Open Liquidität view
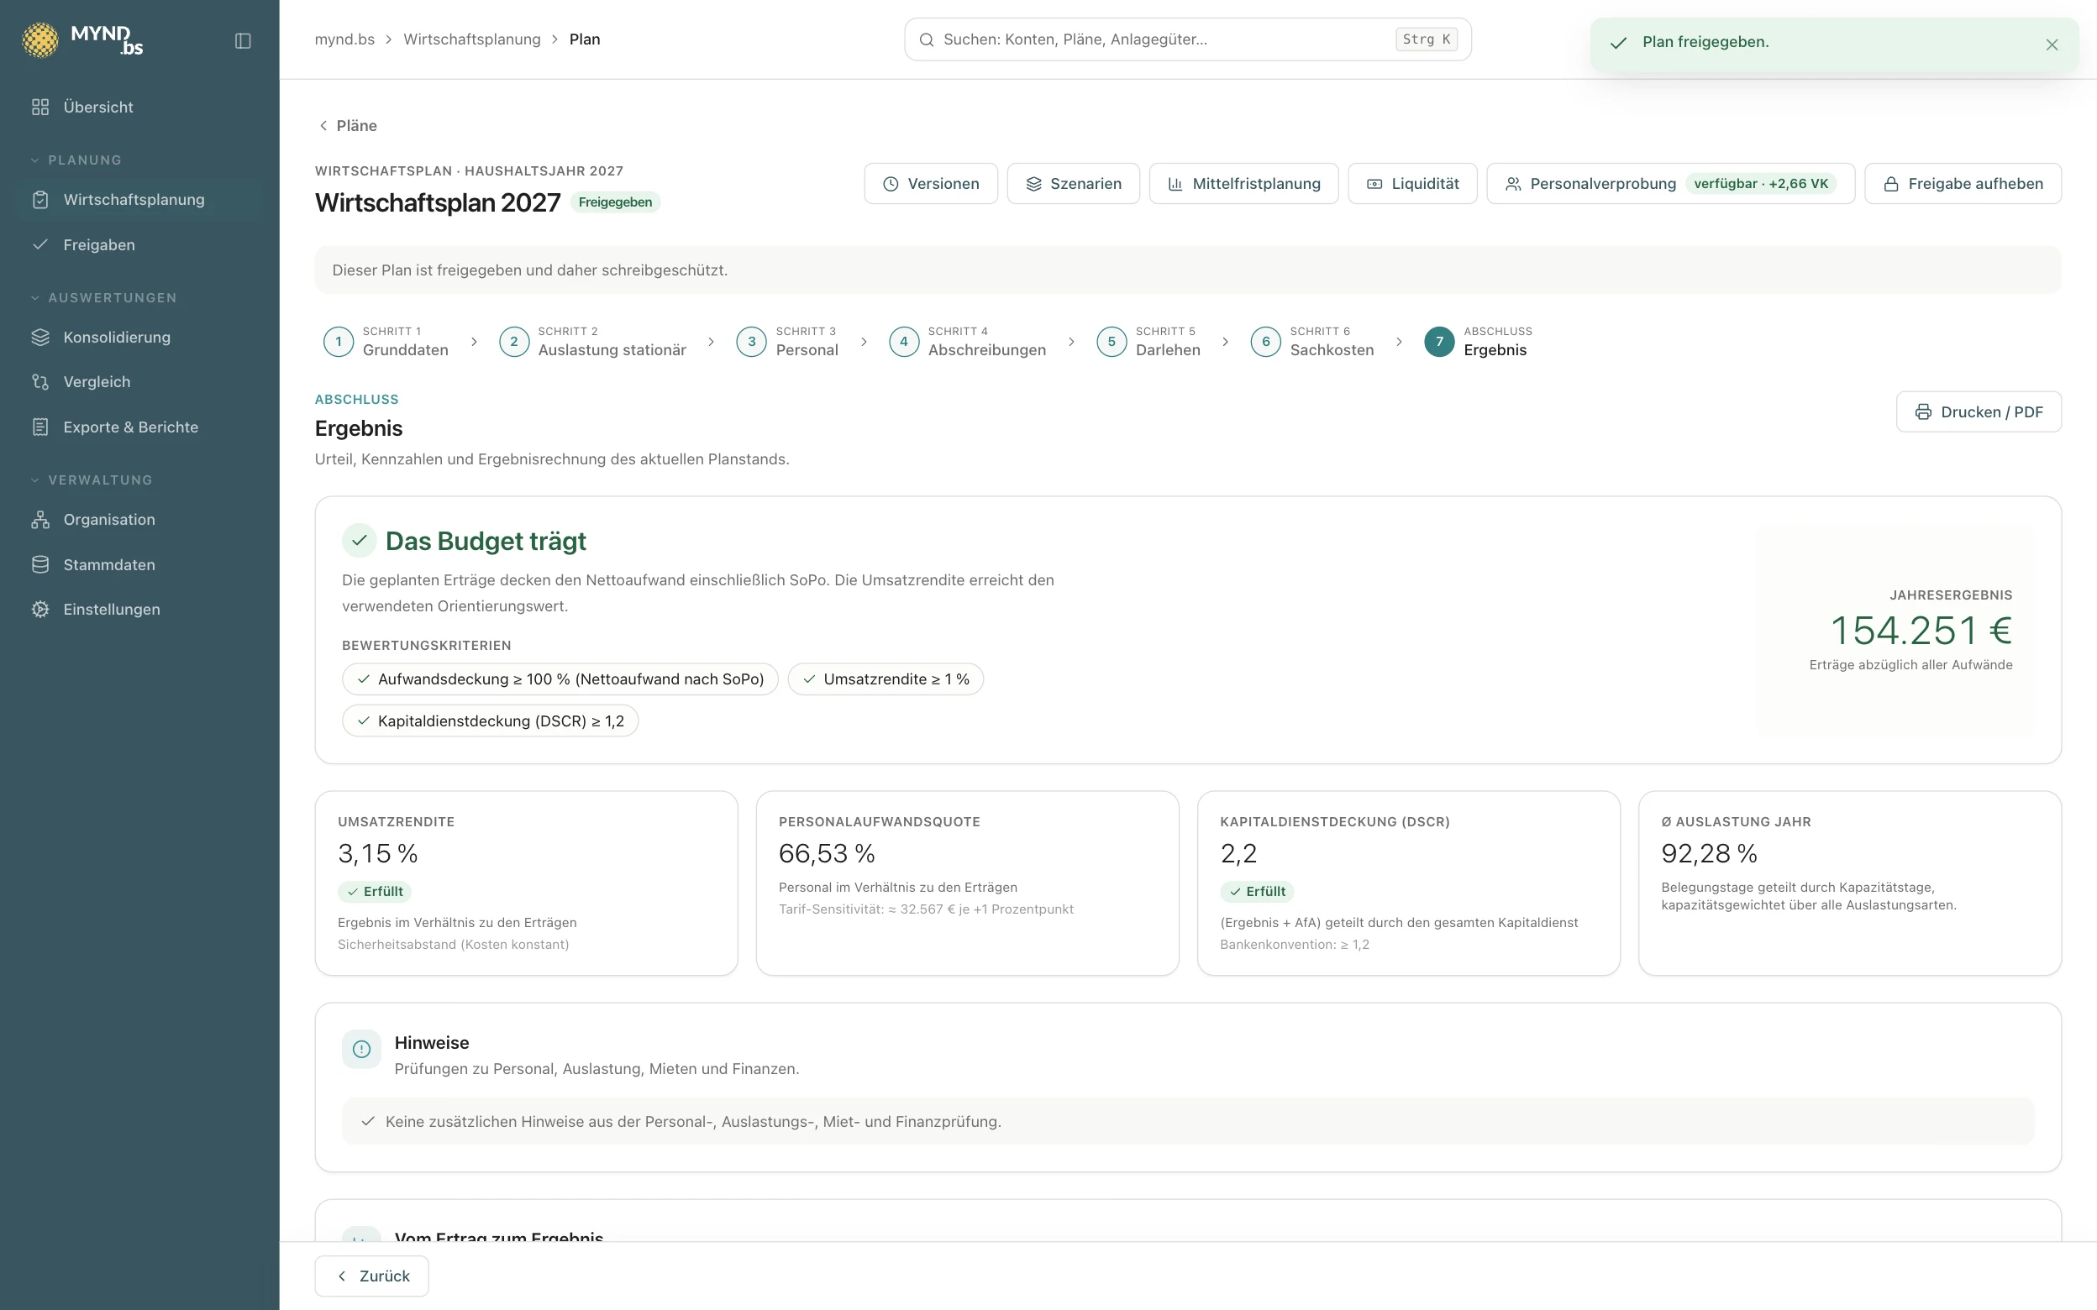 tap(1412, 184)
